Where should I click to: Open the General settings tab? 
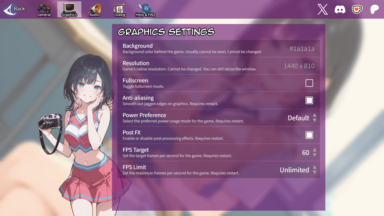click(44, 10)
